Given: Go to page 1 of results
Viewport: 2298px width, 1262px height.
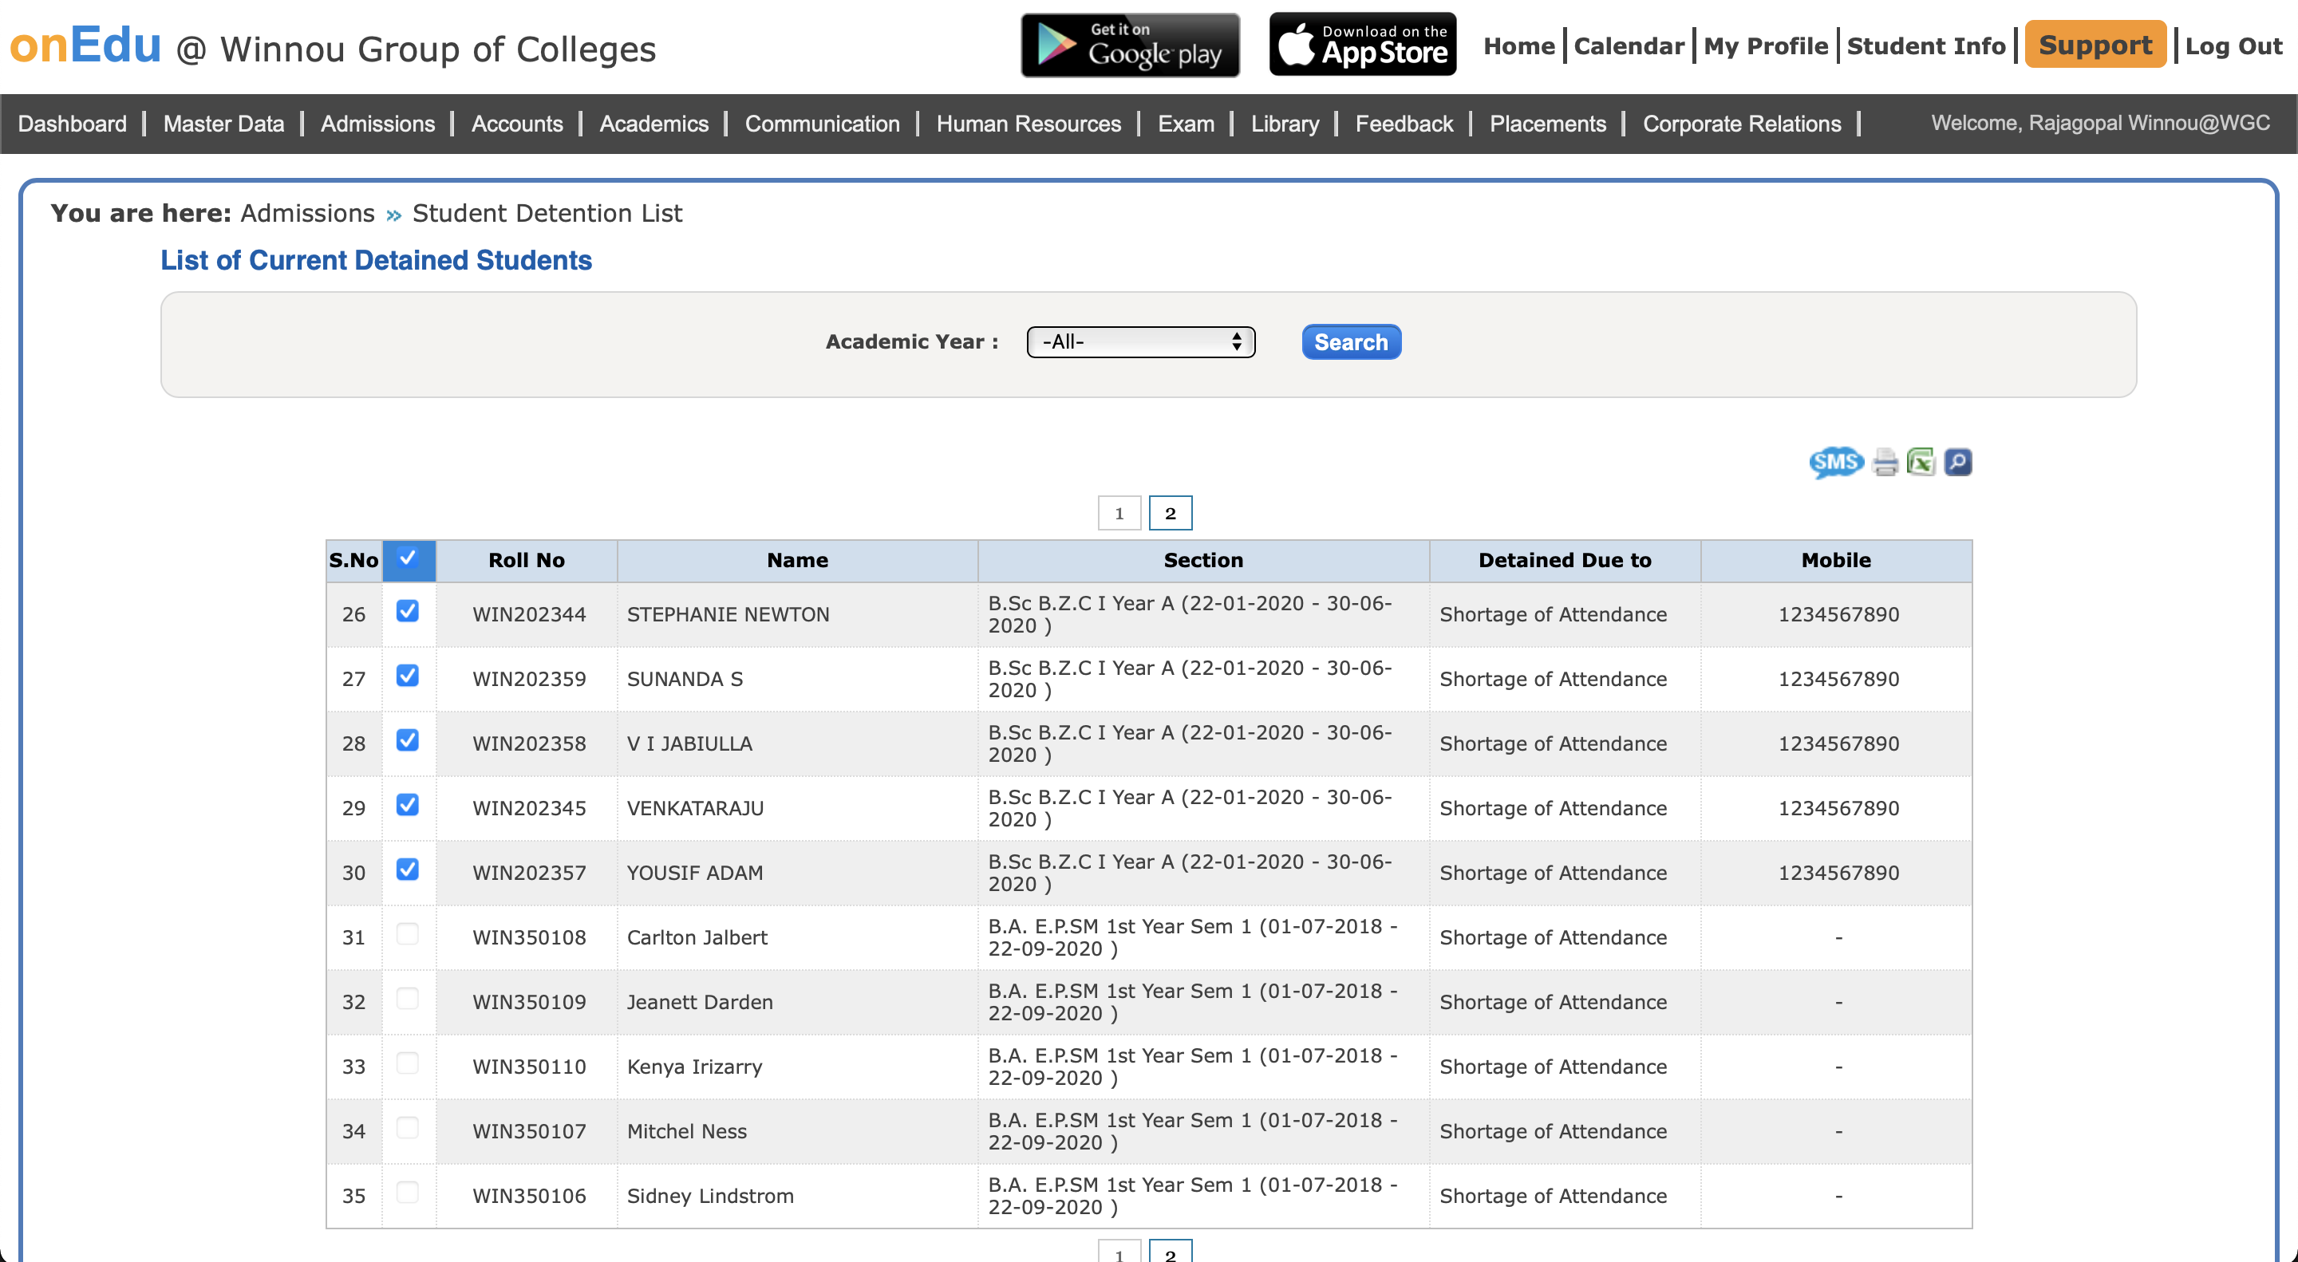Looking at the screenshot, I should [x=1119, y=513].
